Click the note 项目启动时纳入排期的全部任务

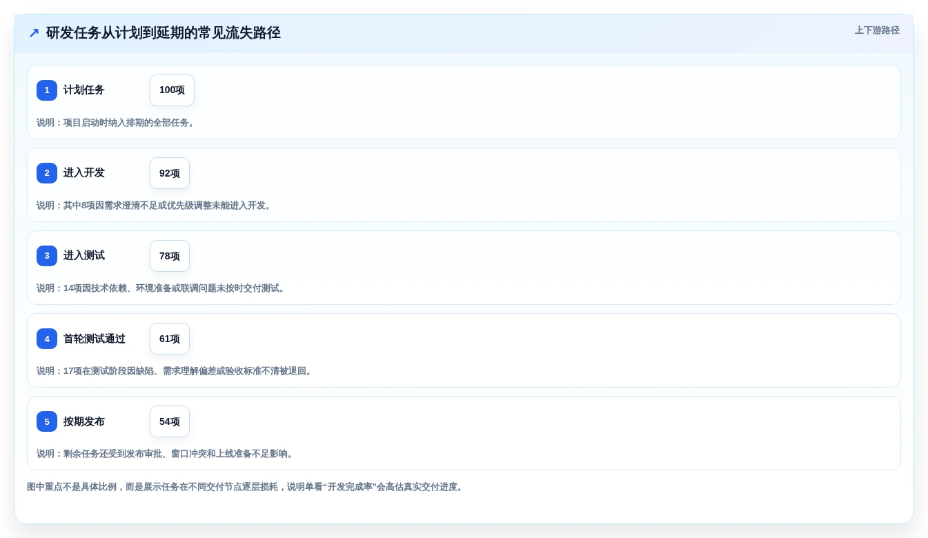coord(117,123)
